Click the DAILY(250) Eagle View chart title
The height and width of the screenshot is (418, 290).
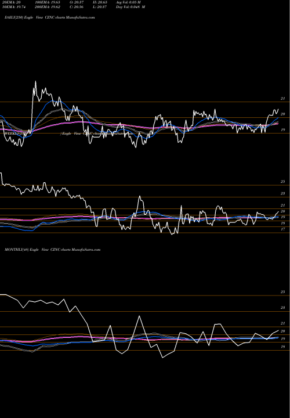[49, 17]
